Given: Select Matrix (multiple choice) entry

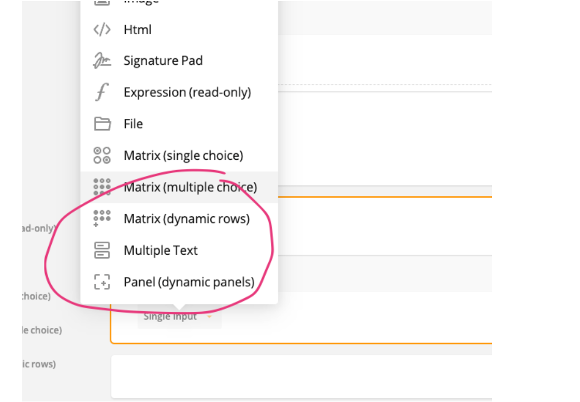Looking at the screenshot, I should click(179, 187).
